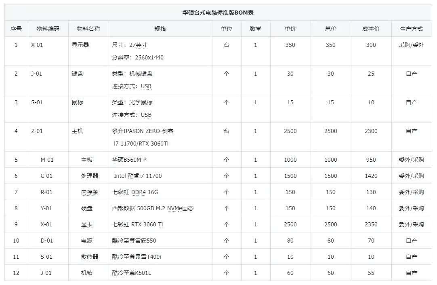Click cost price 55 in the 机箱 row
Image resolution: width=437 pixels, height=285 pixels.
(371, 273)
